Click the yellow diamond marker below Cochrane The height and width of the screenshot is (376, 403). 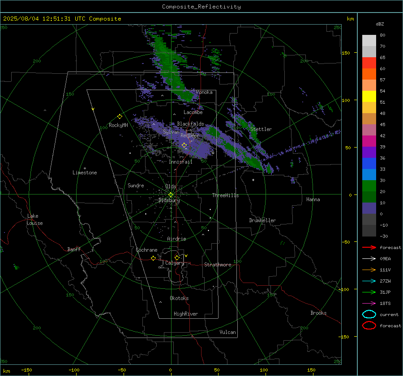153,258
